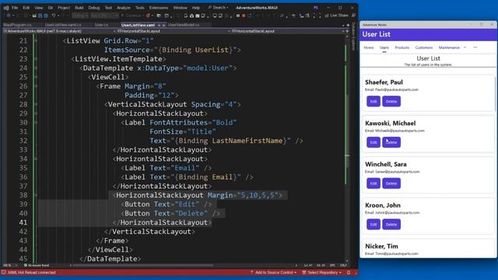Open the Window menu
The height and width of the screenshot is (280, 498).
click(x=180, y=8)
